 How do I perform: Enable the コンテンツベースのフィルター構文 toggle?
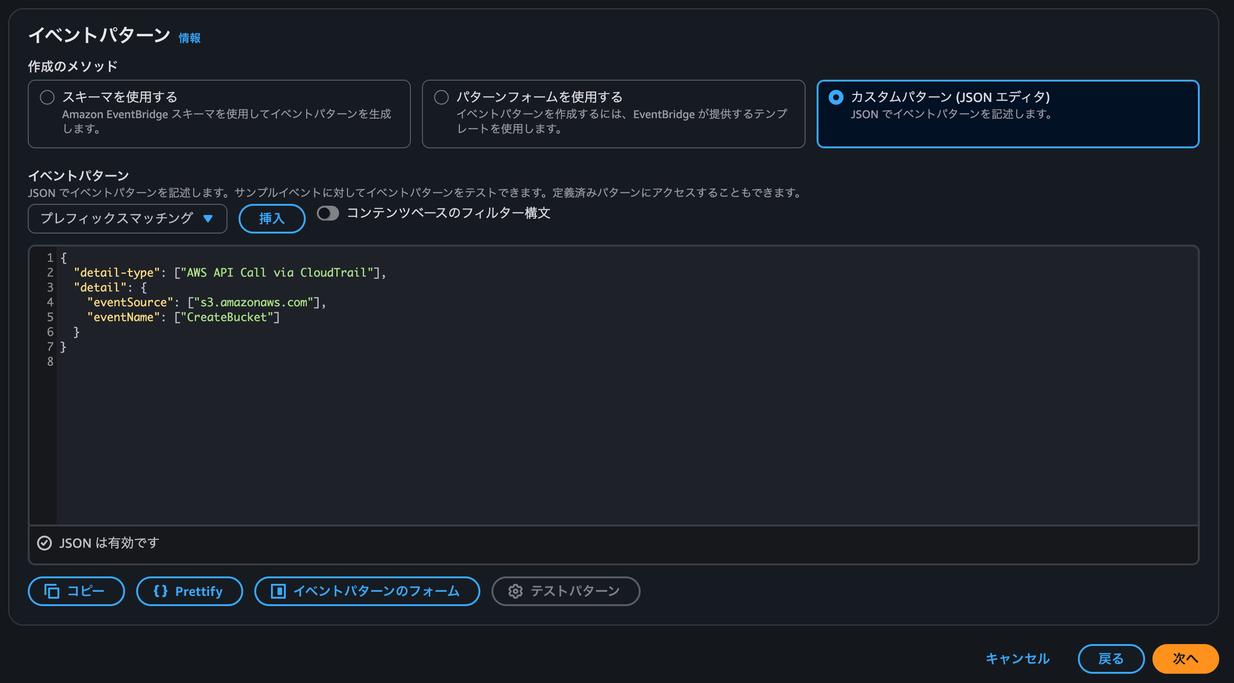[x=327, y=213]
